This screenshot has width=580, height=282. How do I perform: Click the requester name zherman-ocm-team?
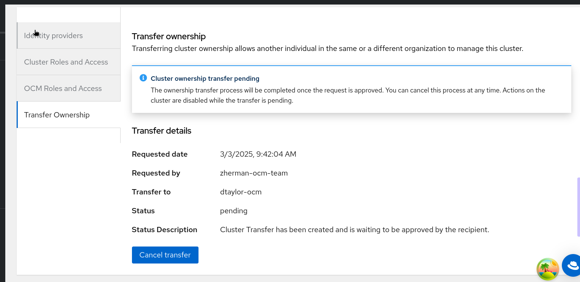click(x=254, y=173)
